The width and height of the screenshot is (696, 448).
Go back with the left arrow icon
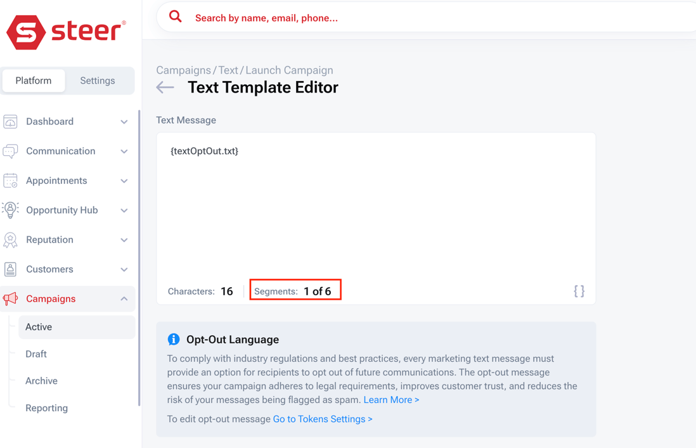tap(165, 87)
